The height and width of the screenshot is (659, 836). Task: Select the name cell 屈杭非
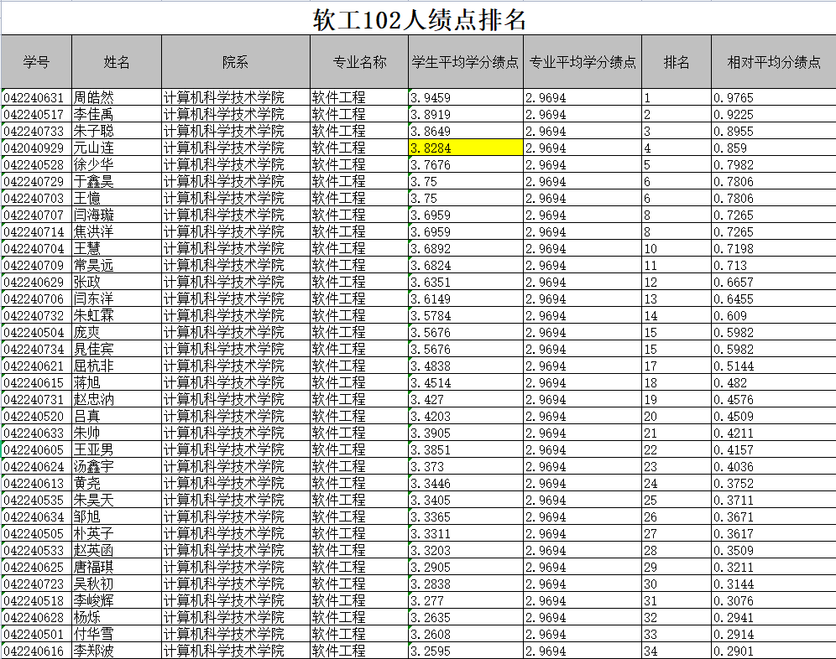click(x=116, y=366)
